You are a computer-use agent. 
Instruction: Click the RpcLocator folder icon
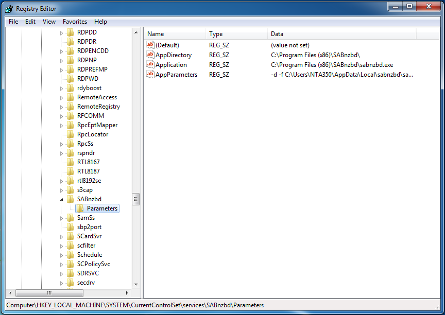71,134
